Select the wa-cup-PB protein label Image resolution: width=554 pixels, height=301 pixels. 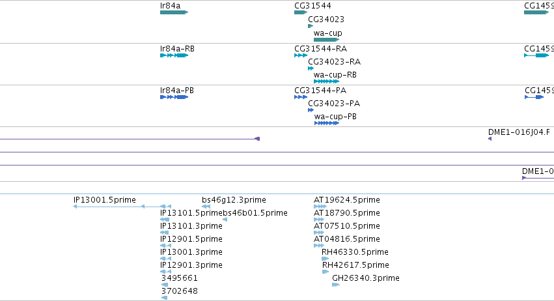pyautogui.click(x=335, y=117)
